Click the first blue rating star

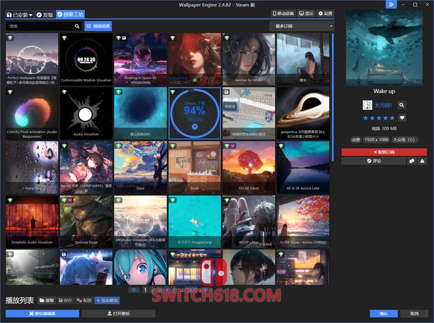tap(365, 118)
